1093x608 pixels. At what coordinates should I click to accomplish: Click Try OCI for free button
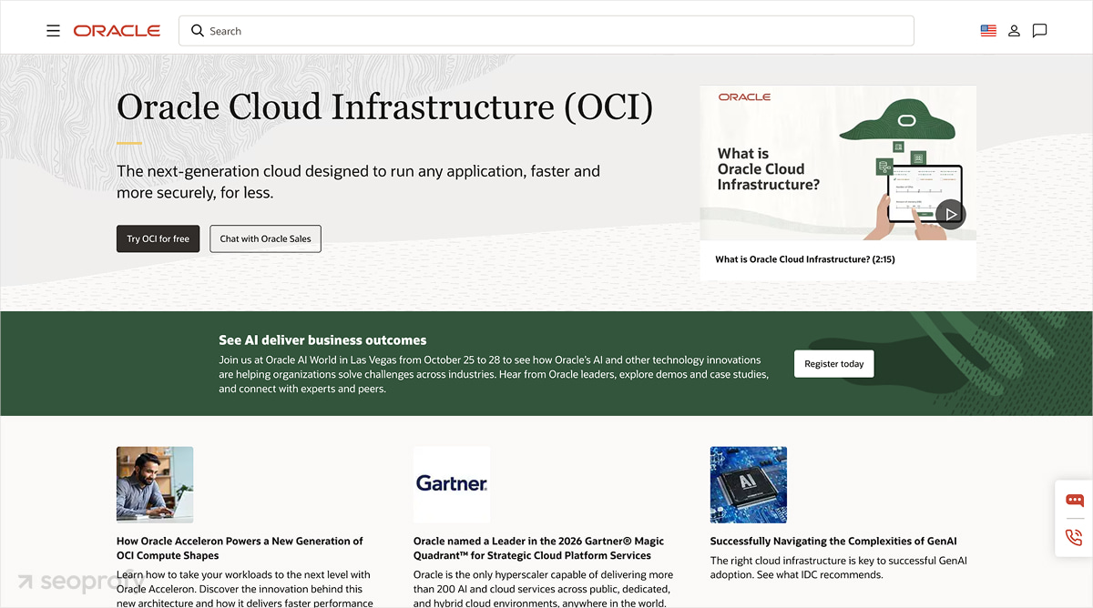point(158,238)
